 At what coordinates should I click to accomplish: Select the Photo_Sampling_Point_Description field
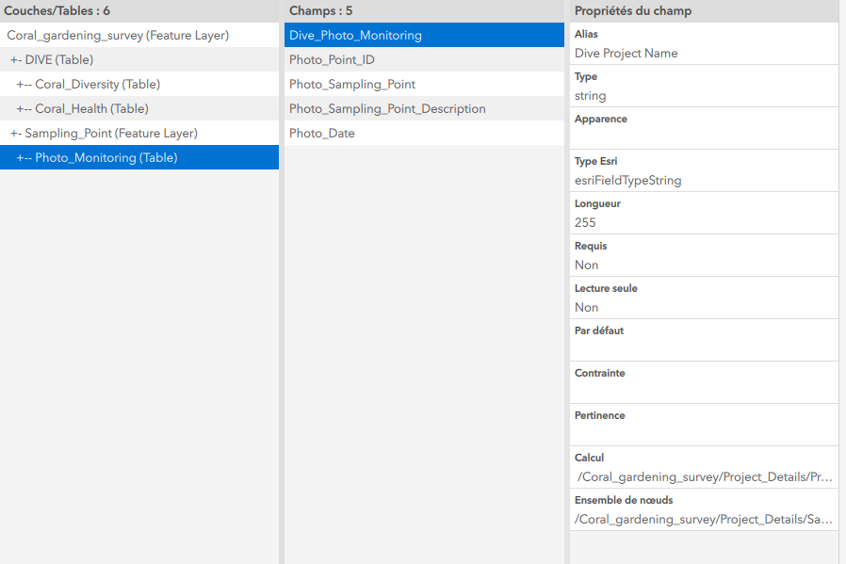point(386,108)
